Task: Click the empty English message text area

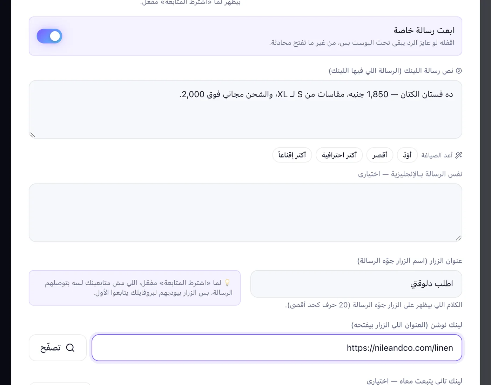Action: (245, 213)
